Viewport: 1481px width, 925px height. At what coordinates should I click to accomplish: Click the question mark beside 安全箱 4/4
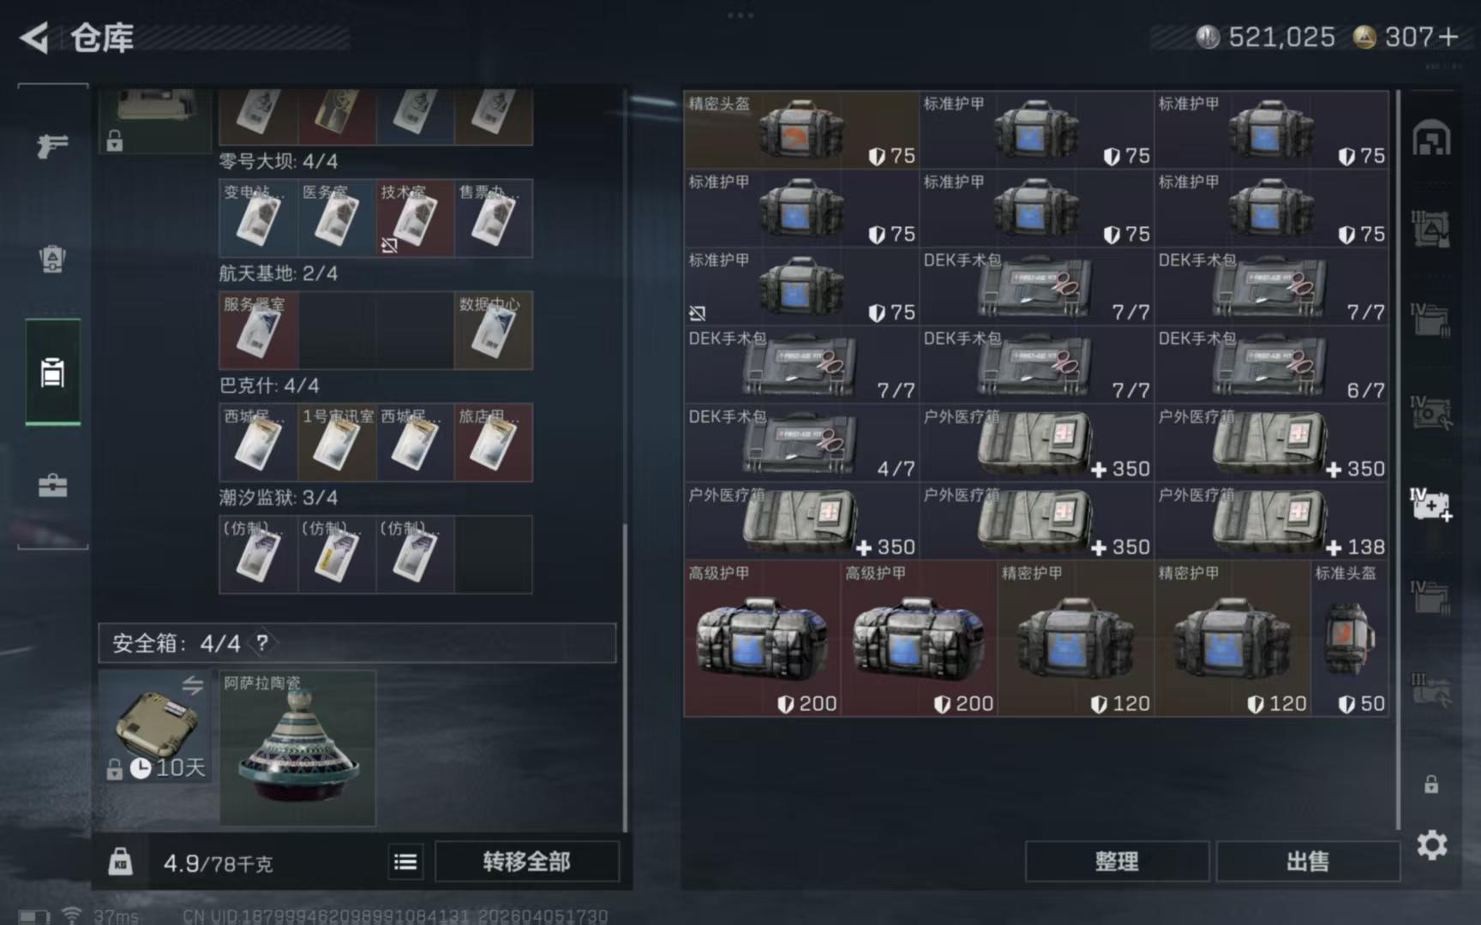coord(262,642)
